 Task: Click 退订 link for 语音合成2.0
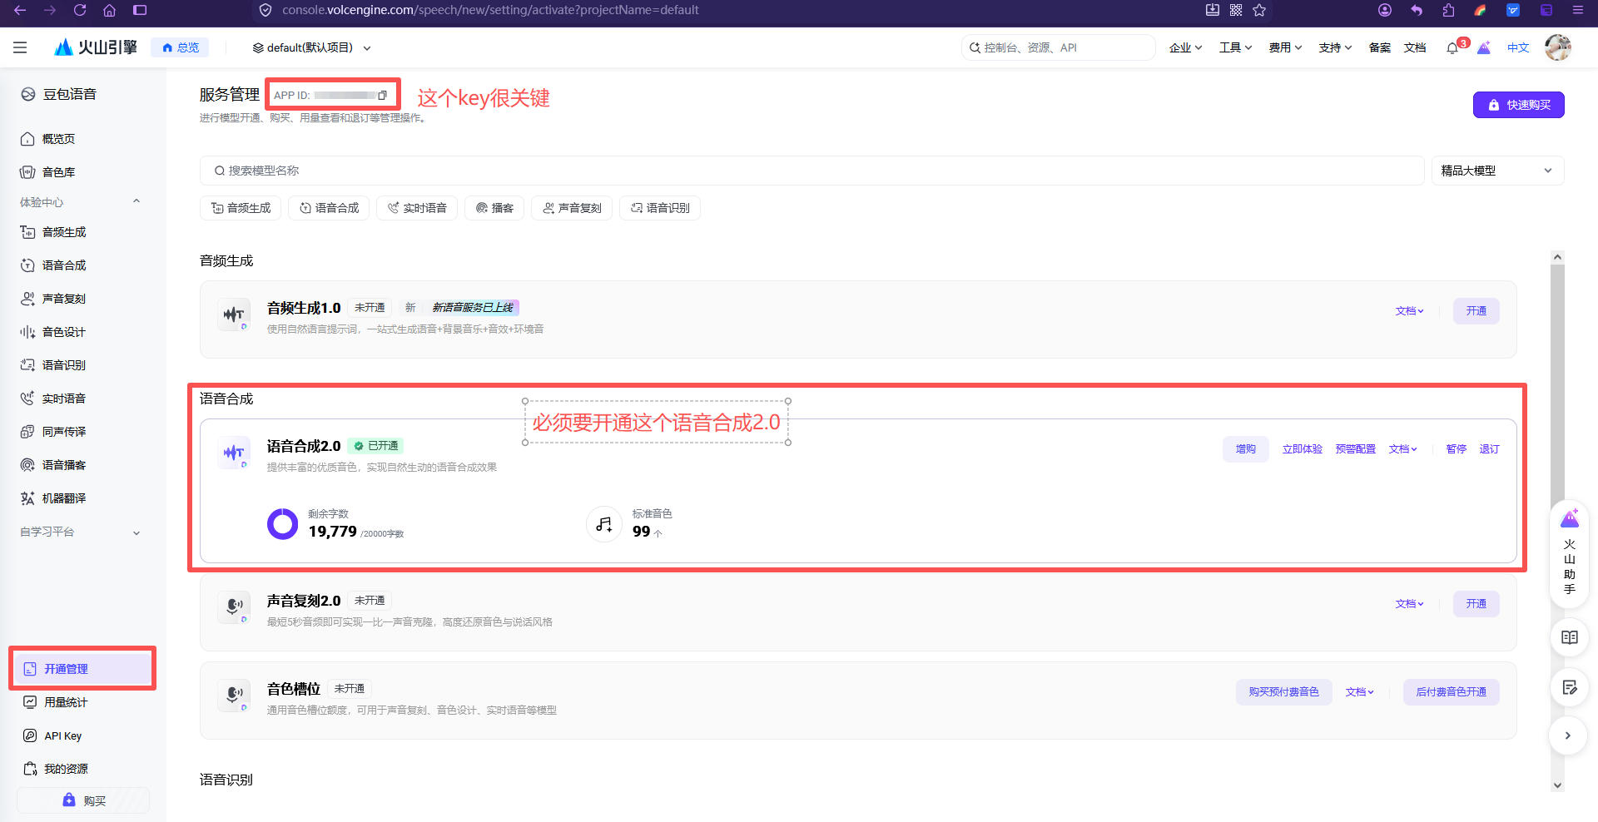[1489, 449]
